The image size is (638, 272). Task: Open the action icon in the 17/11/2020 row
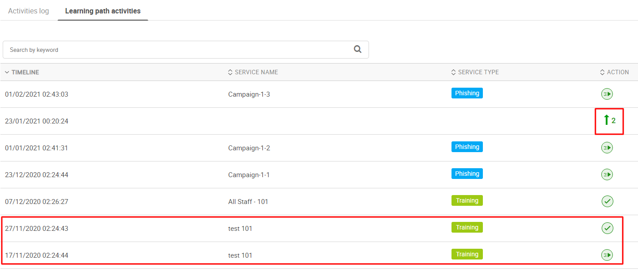click(607, 255)
